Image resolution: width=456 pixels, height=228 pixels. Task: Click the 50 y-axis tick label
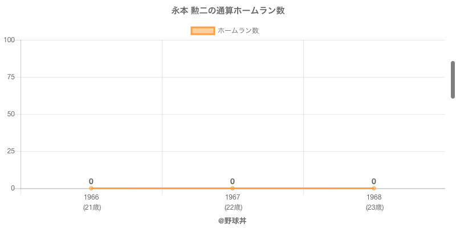click(11, 114)
